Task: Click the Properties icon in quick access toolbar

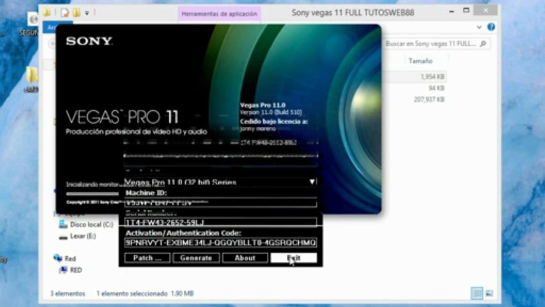Action: [65, 13]
